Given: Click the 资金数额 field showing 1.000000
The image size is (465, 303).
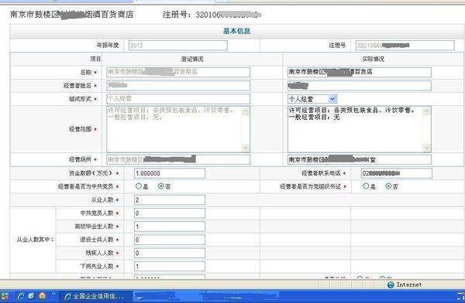Looking at the screenshot, I should coord(169,173).
